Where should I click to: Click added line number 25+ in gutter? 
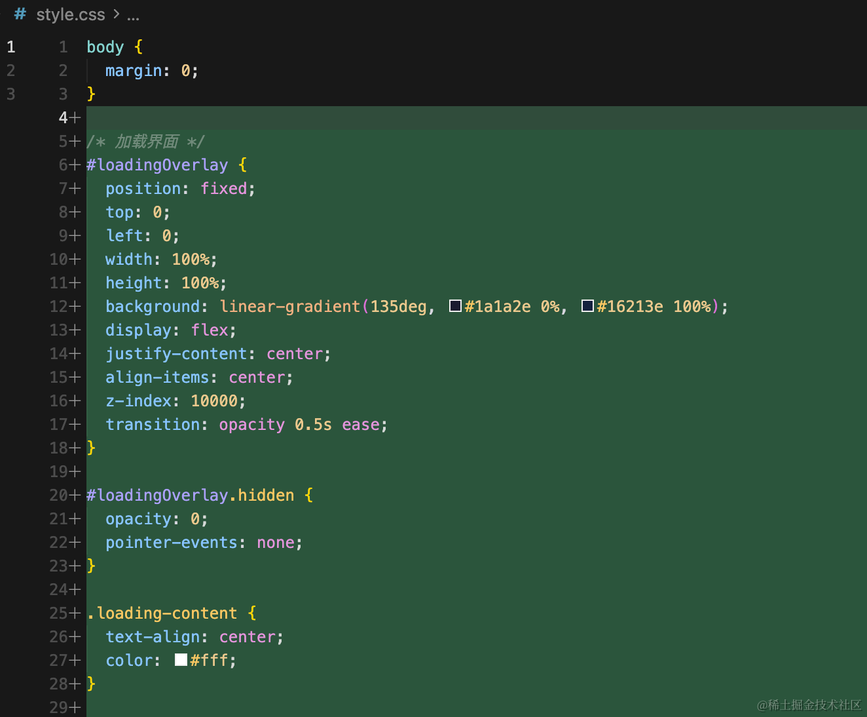tap(65, 613)
